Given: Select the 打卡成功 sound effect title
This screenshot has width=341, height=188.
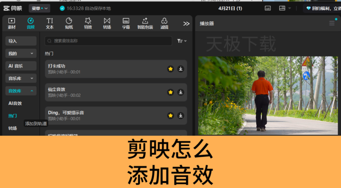Looking at the screenshot, I should 57,66.
